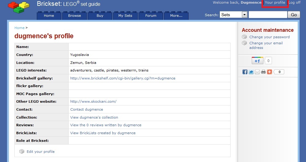Image resolution: width=306 pixels, height=162 pixels.
Task: Open the orange plus share icon
Action: point(270,72)
